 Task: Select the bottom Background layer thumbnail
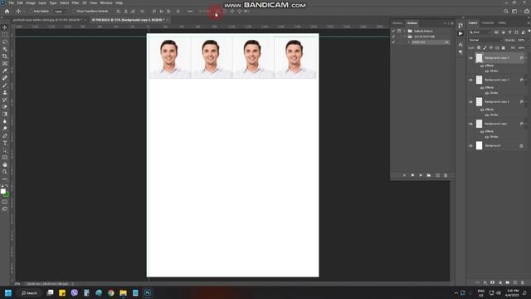point(479,145)
